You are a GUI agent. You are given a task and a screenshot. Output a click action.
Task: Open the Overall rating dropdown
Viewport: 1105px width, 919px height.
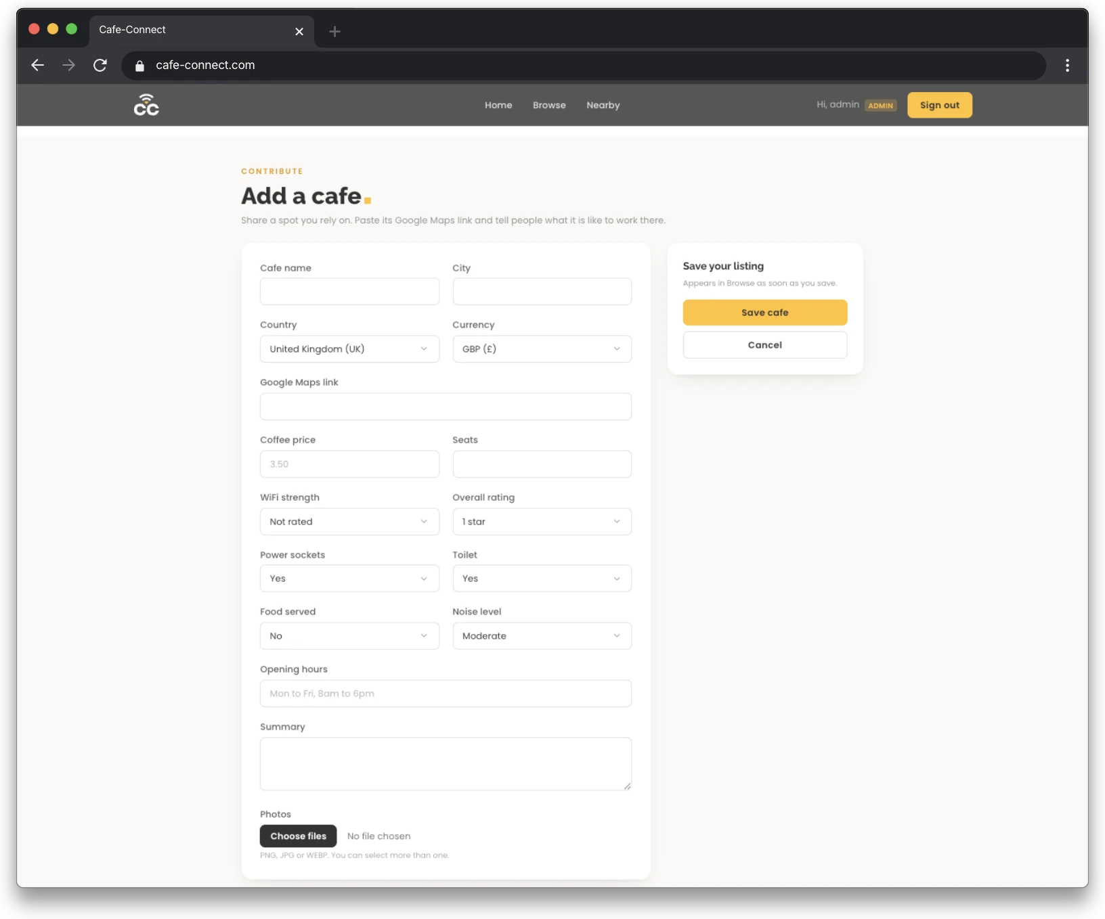coord(542,522)
